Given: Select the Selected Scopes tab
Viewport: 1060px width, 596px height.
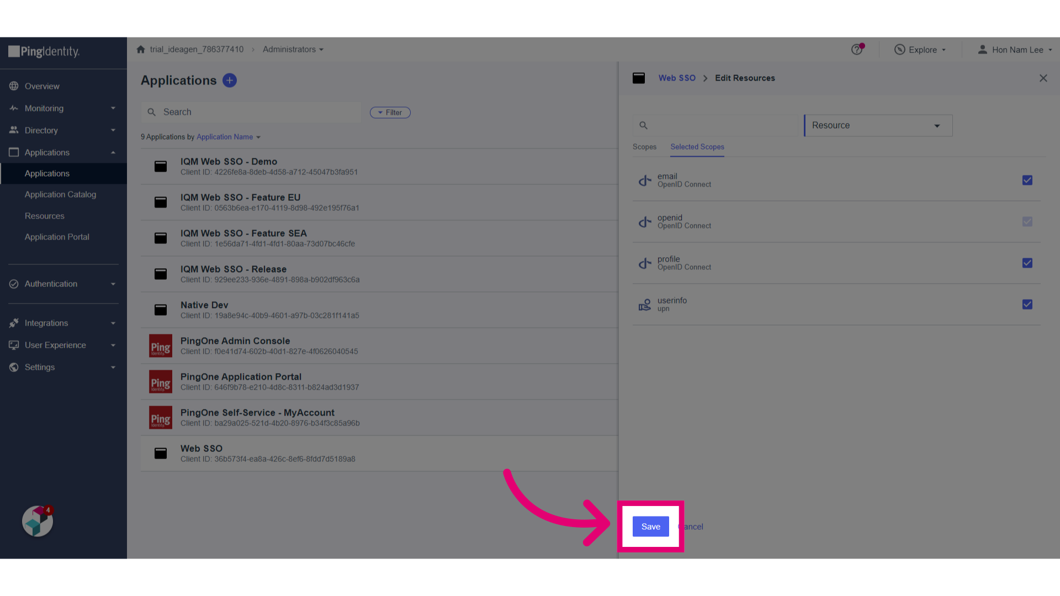Looking at the screenshot, I should tap(697, 147).
